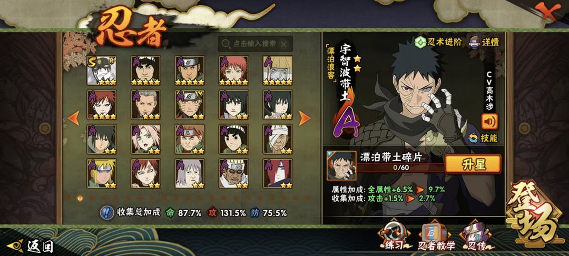Tap the collection bonus info icon
This screenshot has width=569, height=256.
click(x=106, y=213)
